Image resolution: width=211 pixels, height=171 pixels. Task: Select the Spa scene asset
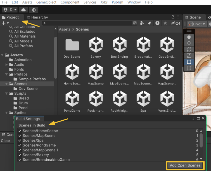[x=143, y=102]
